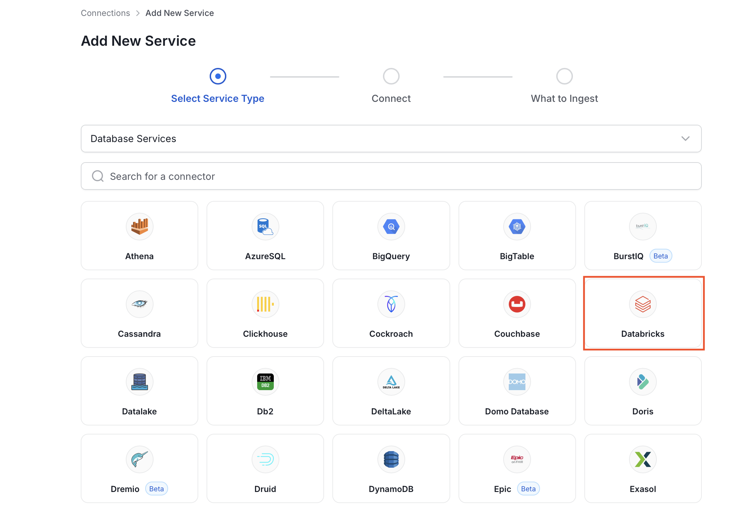Choose the DynamoDB database icon

tap(391, 459)
